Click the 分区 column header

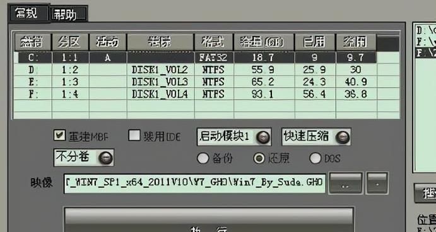click(70, 42)
